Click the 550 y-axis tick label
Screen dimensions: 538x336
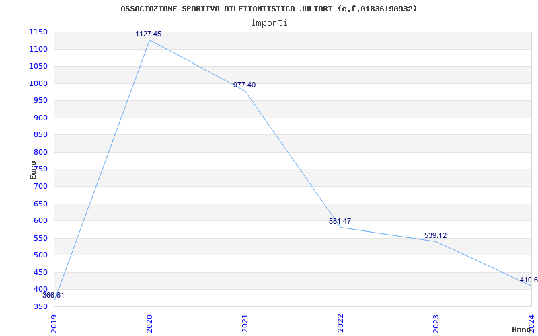tap(40, 238)
